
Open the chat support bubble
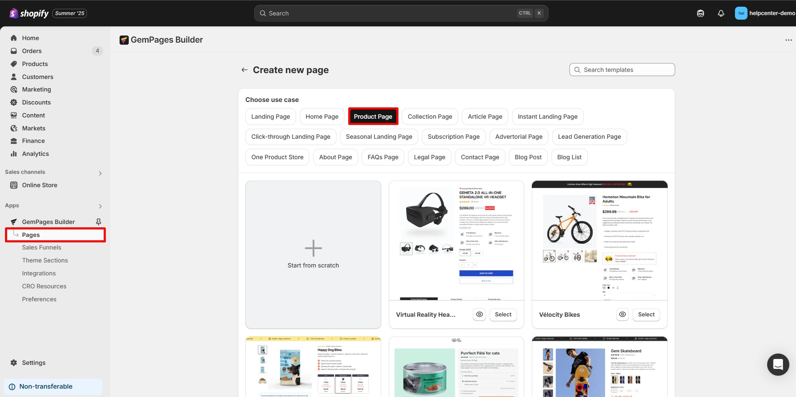778,364
